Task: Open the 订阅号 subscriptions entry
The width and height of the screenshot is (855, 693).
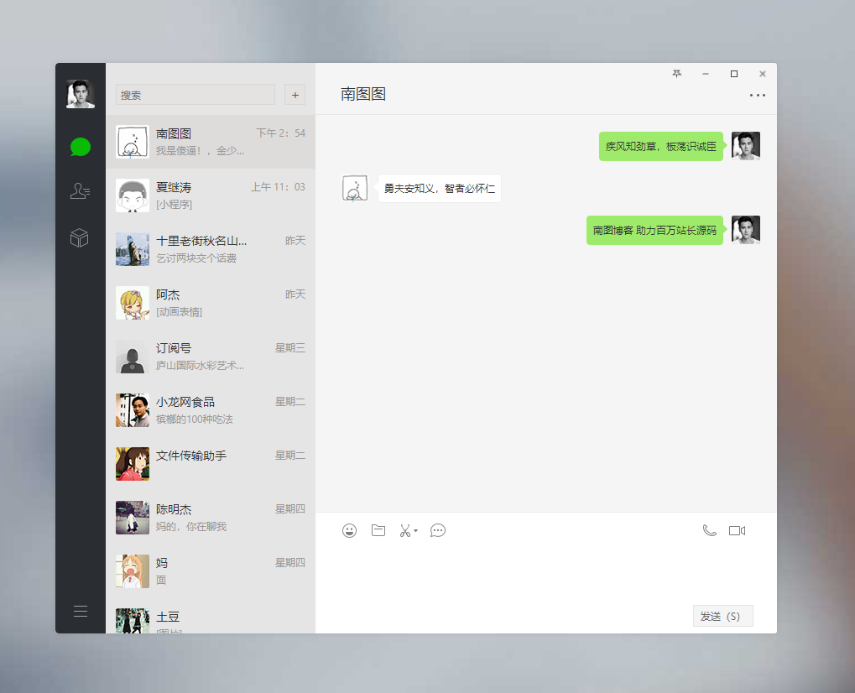Action: pos(210,357)
